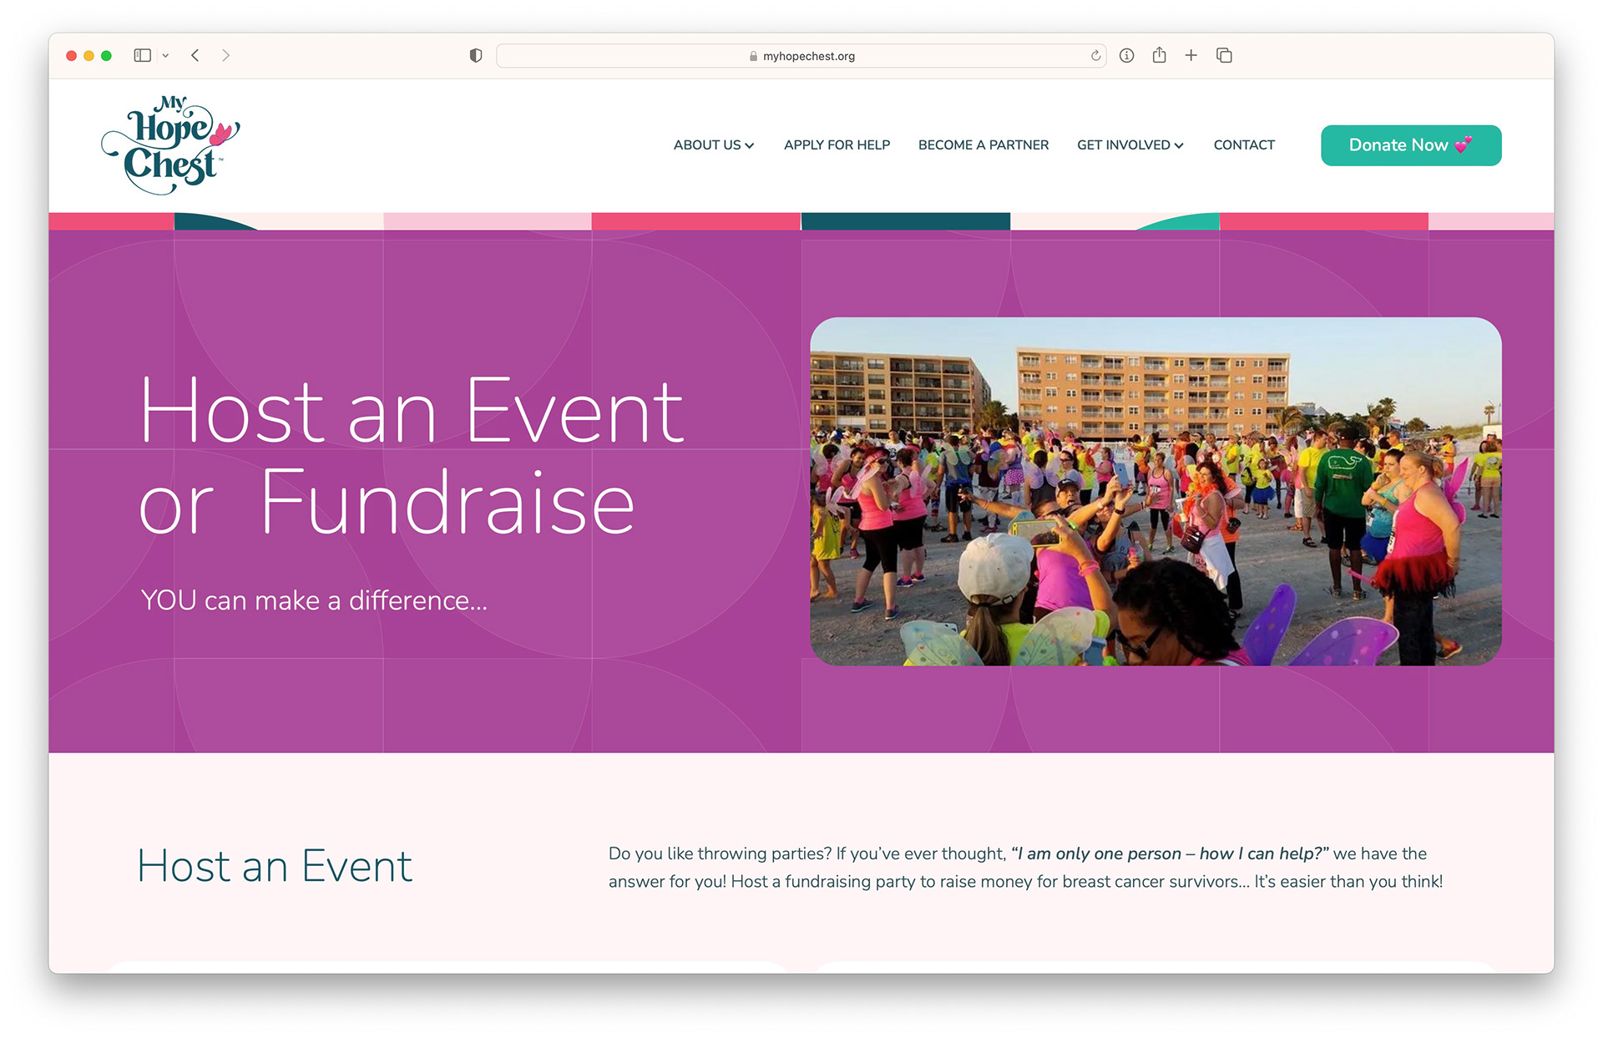The width and height of the screenshot is (1603, 1038).
Task: Open a new tab with plus icon
Action: click(x=1191, y=56)
